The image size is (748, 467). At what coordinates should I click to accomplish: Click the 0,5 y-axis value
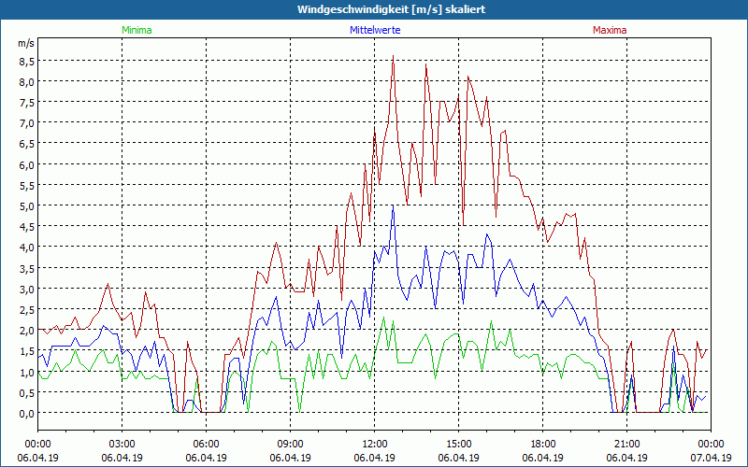[26, 392]
